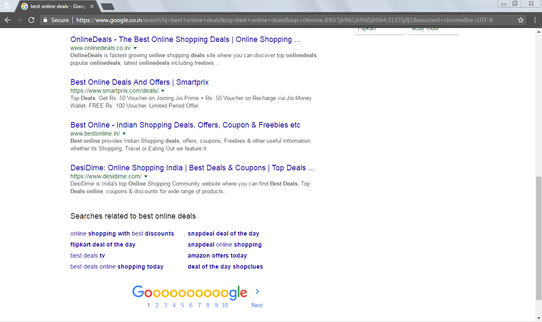Image resolution: width=542 pixels, height=322 pixels.
Task: Search 'online shopping with best discounts'
Action: [x=122, y=233]
